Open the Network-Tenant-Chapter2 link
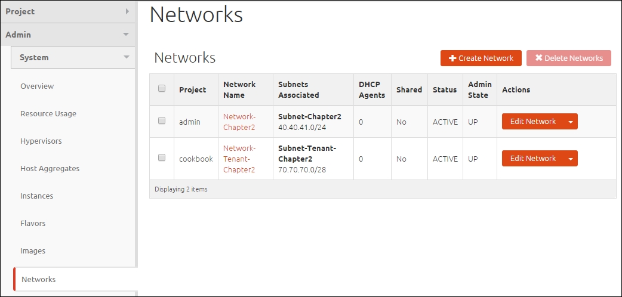 coord(239,159)
